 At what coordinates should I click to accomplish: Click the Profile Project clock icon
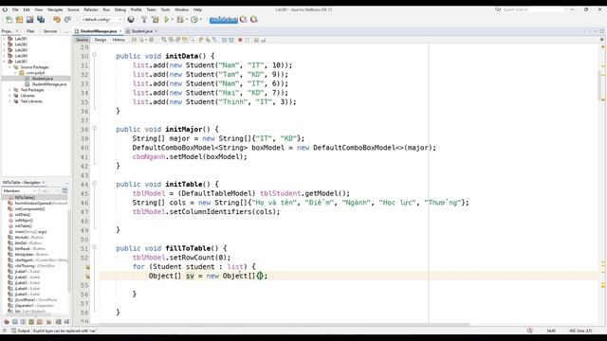coord(194,19)
